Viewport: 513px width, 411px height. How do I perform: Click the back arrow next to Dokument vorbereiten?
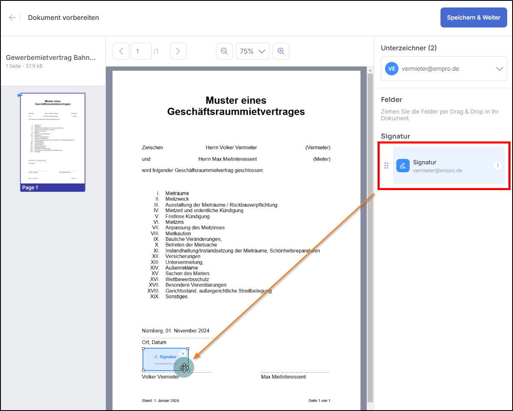point(13,17)
